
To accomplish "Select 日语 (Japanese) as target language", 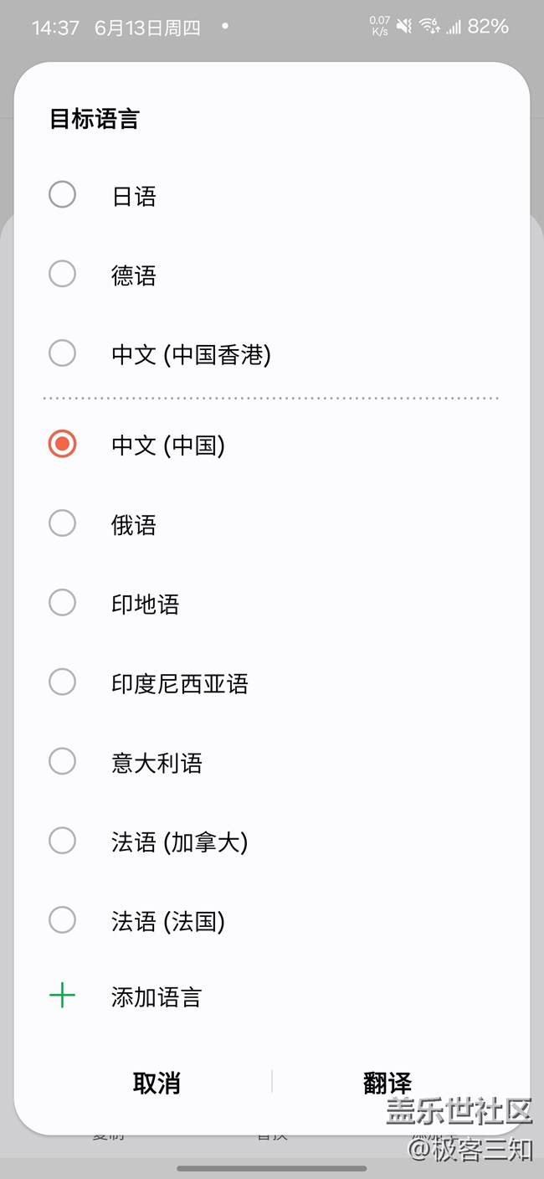I will (62, 193).
